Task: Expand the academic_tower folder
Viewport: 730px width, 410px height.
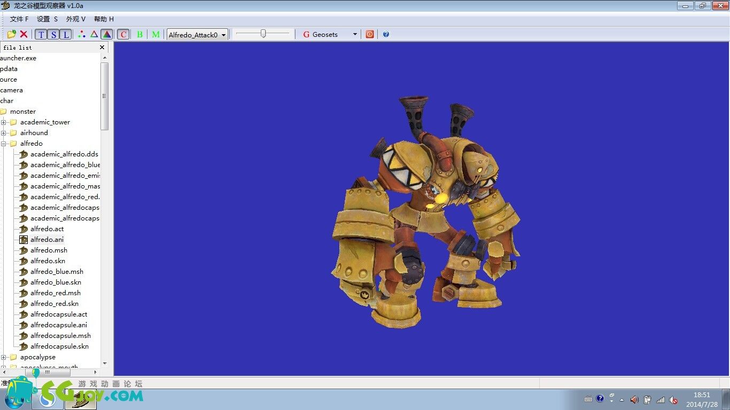Action: click(x=4, y=122)
